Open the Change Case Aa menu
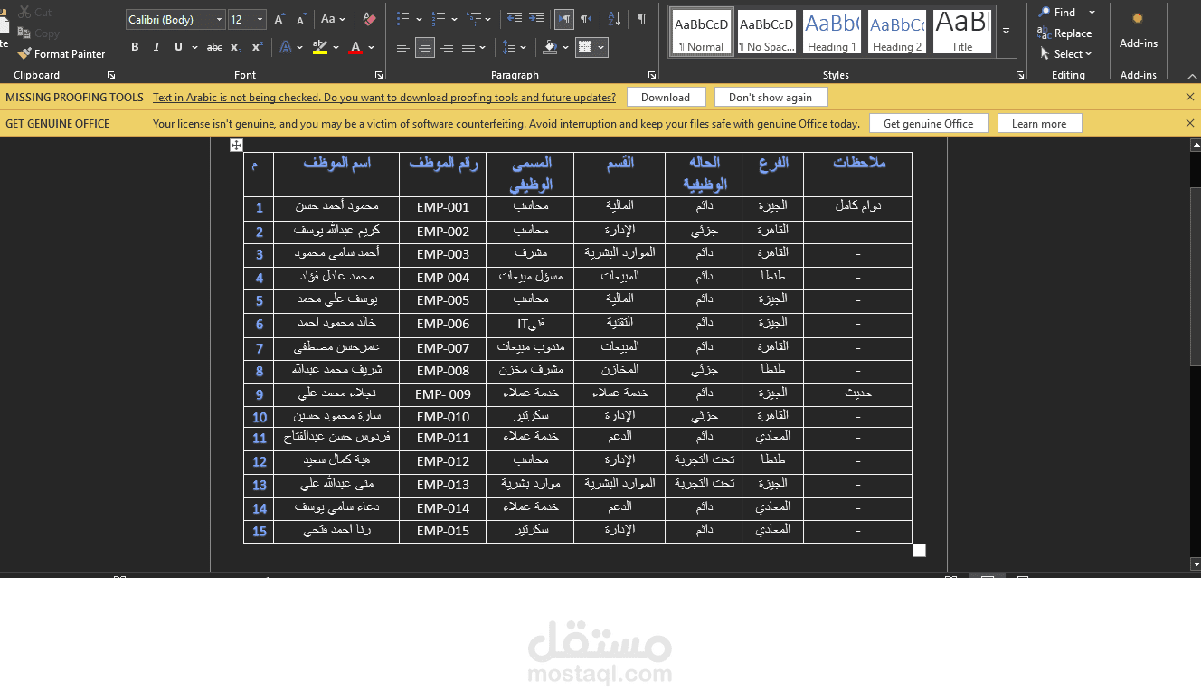Viewport: 1201px width, 700px height. 332,19
